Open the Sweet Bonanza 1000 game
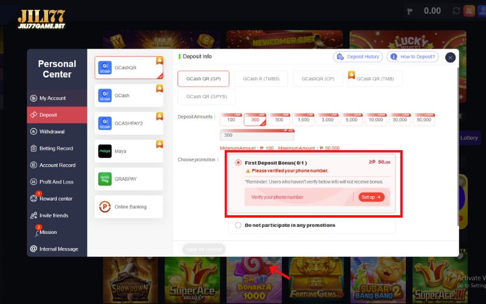 [254, 280]
